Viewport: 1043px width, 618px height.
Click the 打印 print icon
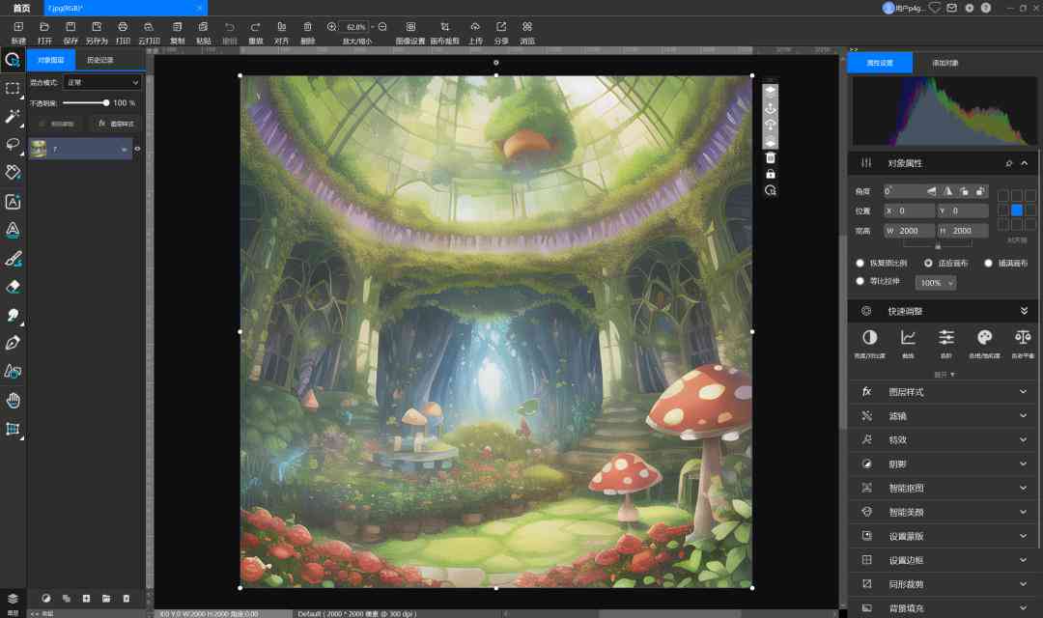tap(123, 27)
